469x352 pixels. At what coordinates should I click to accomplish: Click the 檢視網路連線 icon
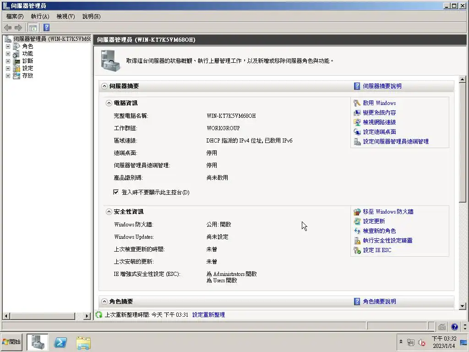pos(357,122)
